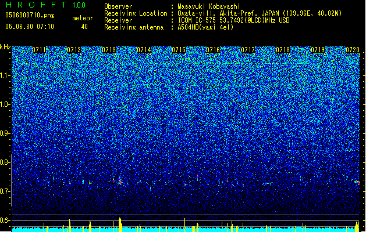Click the 0717 time marker
This screenshot has width=366, height=232.
pyautogui.click(x=248, y=50)
